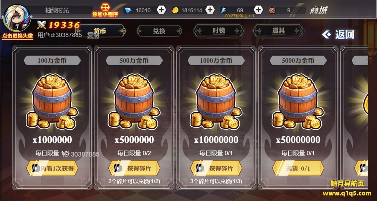Screen dimensions: 377x201
Task: Click the blue diamond currency icon
Action: click(x=128, y=11)
